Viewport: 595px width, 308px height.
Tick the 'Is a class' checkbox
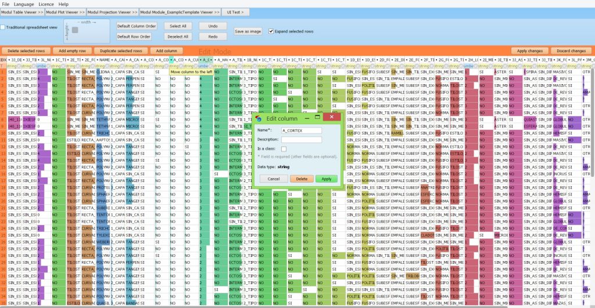(284, 149)
